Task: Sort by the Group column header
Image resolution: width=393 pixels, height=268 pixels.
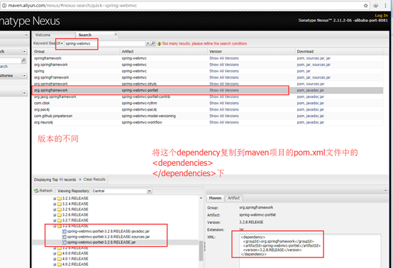Action: coord(76,51)
